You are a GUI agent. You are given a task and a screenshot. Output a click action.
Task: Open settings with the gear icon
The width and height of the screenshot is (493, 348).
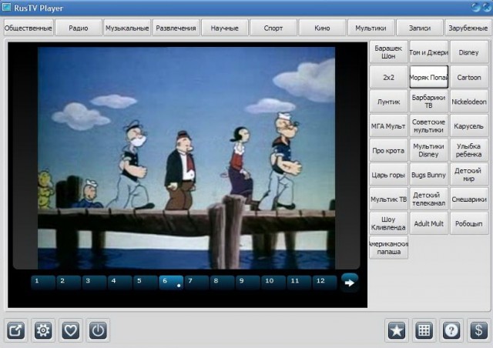pos(43,330)
